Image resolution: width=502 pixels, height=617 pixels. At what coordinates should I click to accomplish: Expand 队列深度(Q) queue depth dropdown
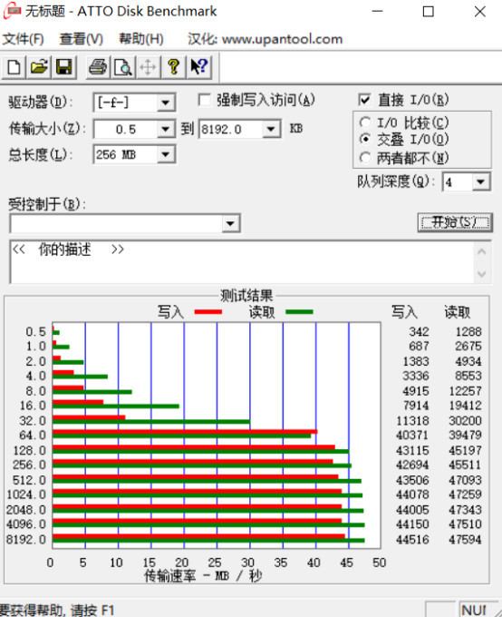pyautogui.click(x=480, y=182)
